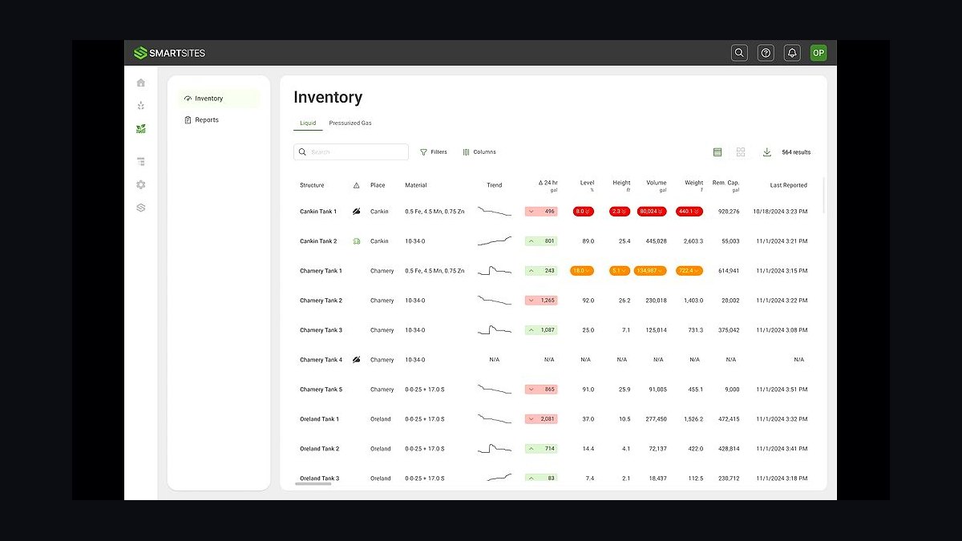
Task: Open the notifications bell
Action: tap(792, 53)
